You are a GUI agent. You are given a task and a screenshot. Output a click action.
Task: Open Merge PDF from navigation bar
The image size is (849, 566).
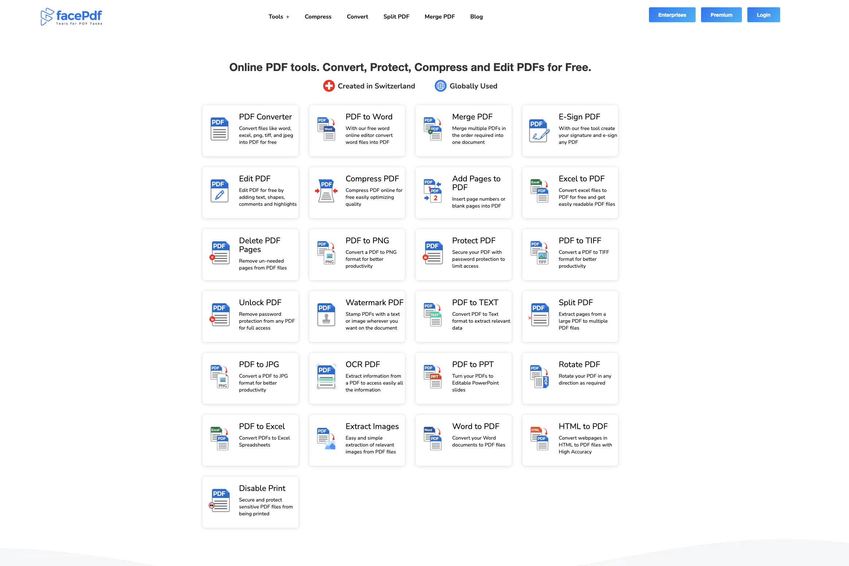point(439,16)
